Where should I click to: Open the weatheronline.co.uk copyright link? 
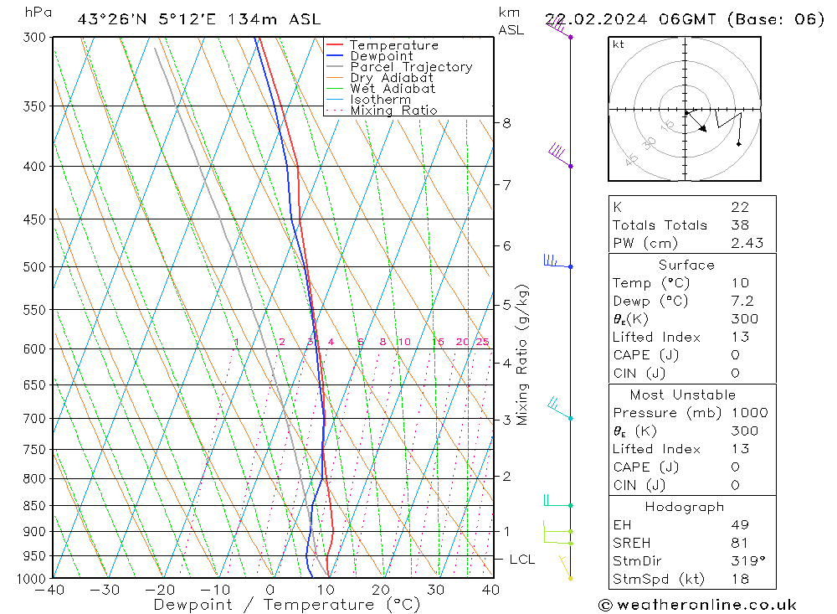pyautogui.click(x=698, y=605)
